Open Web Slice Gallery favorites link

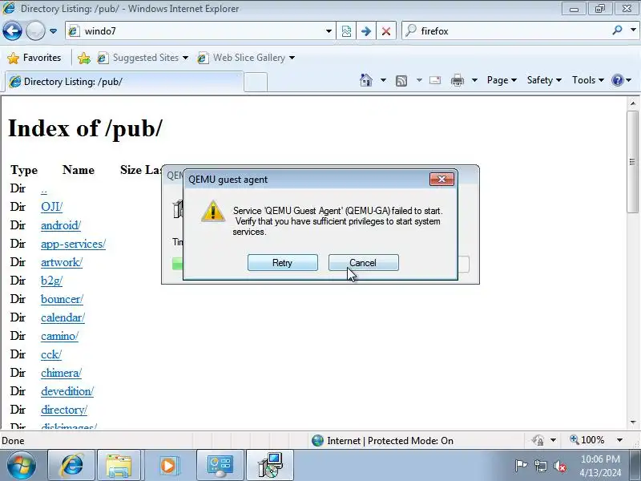tap(246, 58)
